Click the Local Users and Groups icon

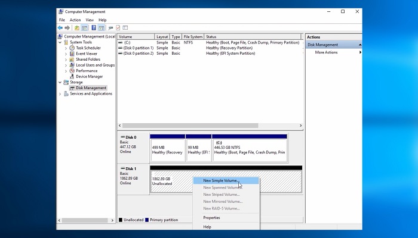pyautogui.click(x=72, y=65)
